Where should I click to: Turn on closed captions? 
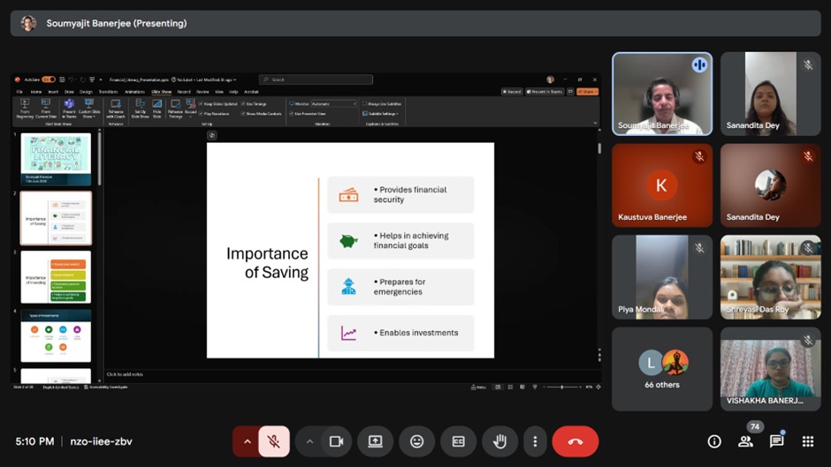[458, 441]
